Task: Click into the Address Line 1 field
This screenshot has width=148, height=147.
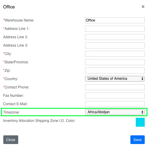Action: coord(115,29)
